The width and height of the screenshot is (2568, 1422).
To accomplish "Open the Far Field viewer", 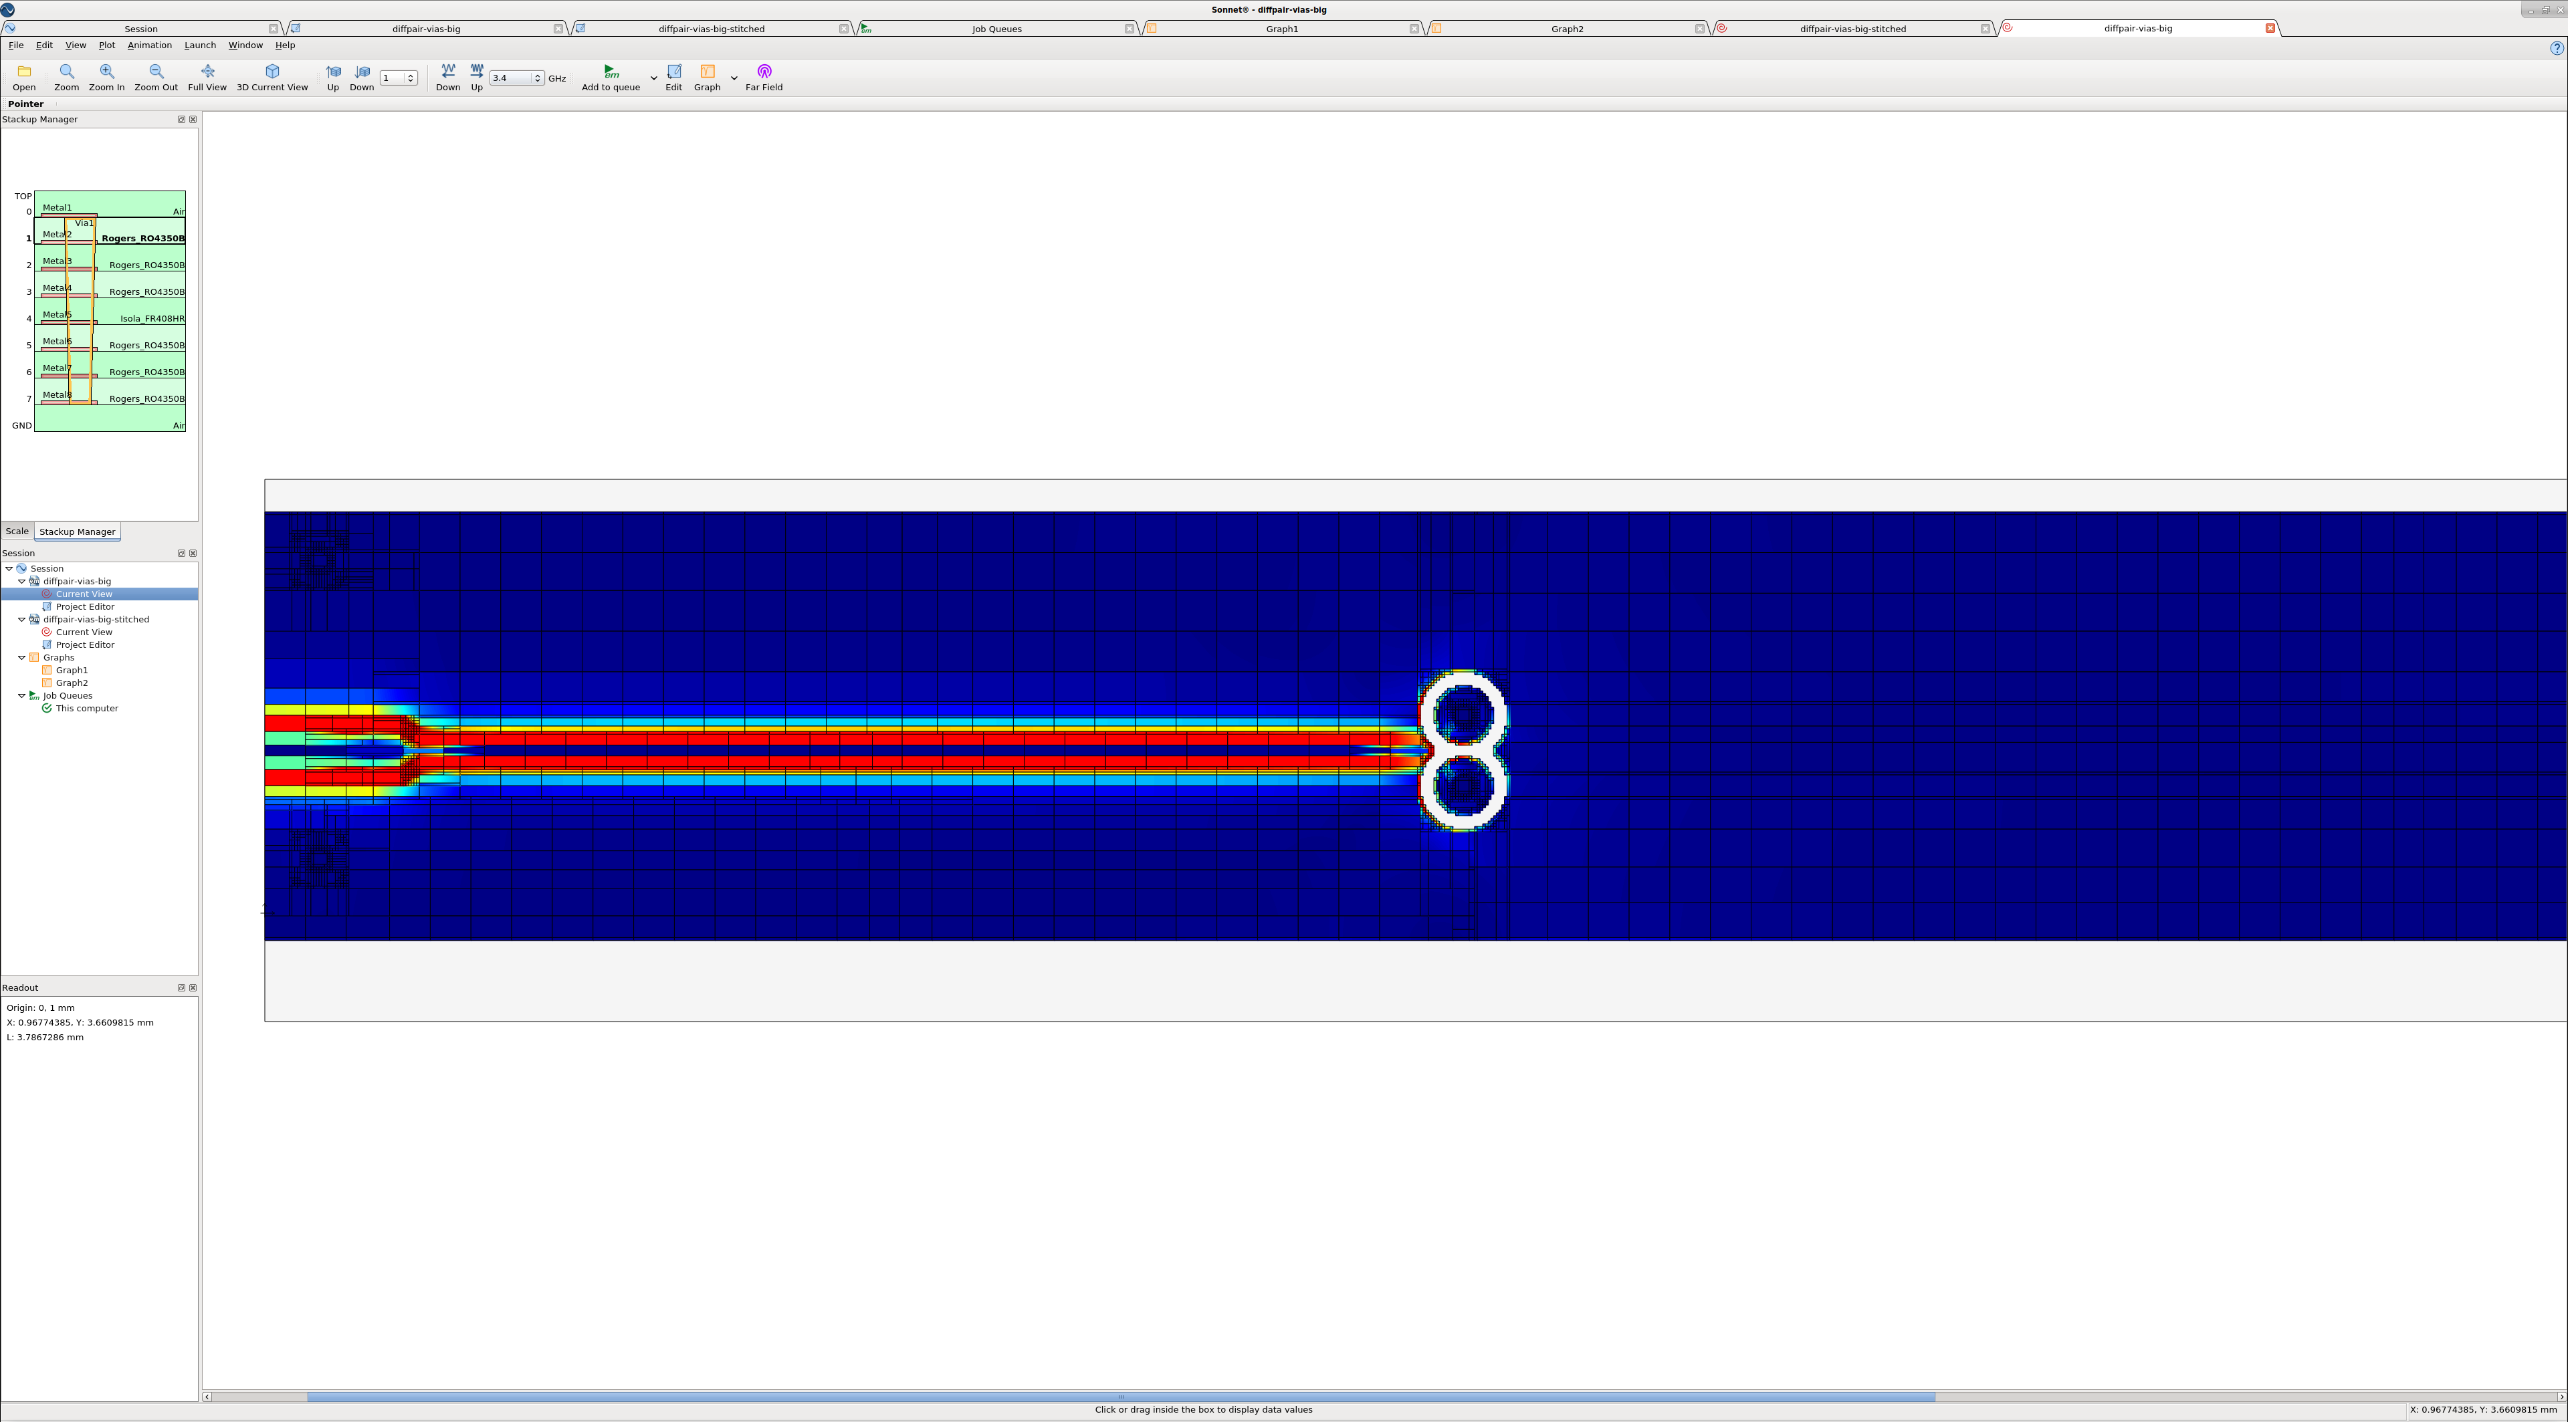I will [764, 72].
